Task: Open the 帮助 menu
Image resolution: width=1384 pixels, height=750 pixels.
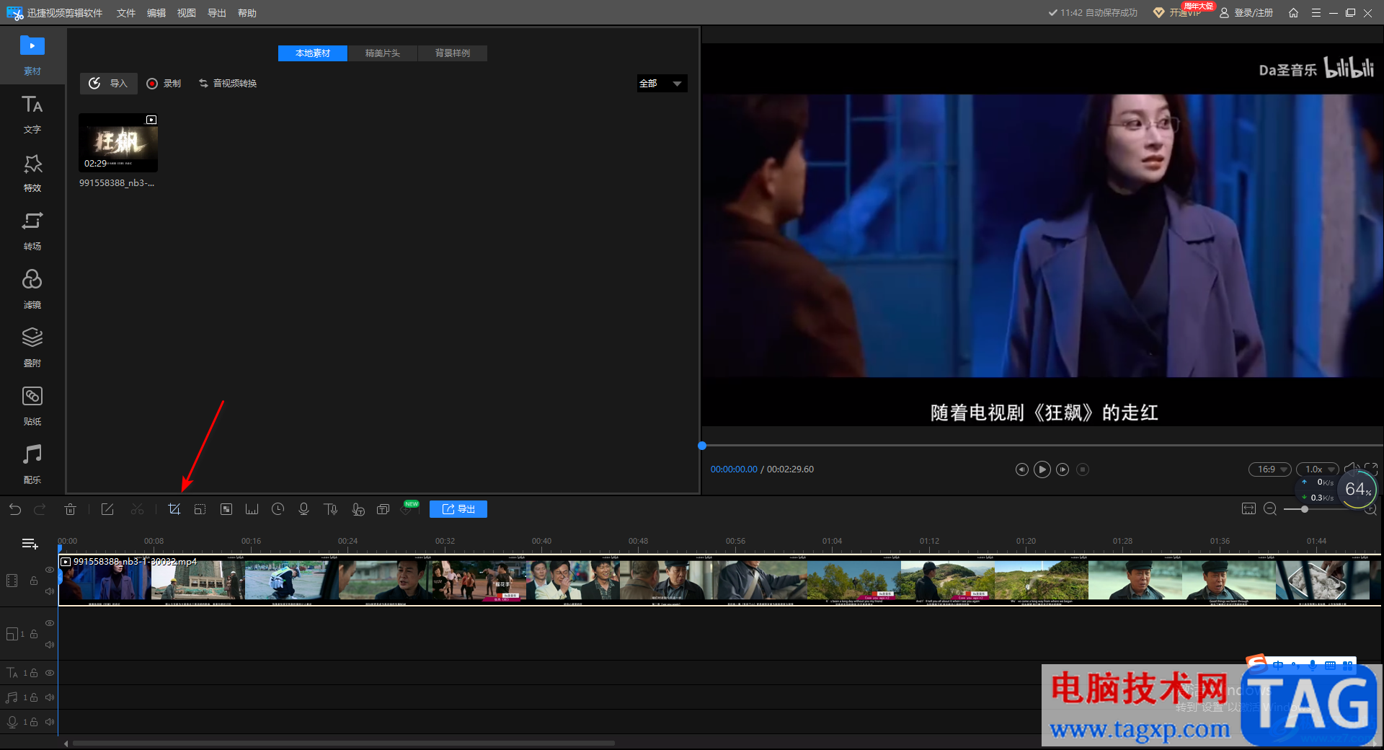Action: click(x=247, y=13)
